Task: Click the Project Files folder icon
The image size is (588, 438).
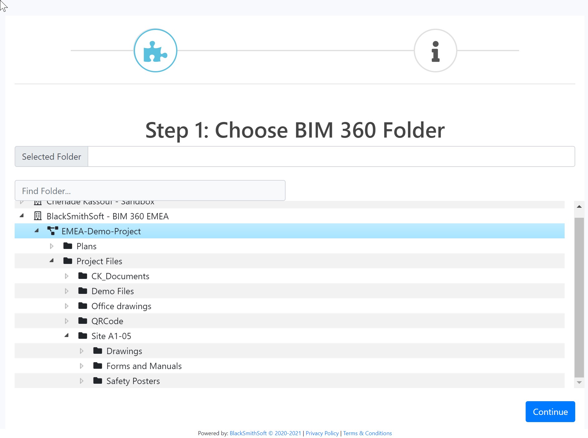Action: coord(68,261)
